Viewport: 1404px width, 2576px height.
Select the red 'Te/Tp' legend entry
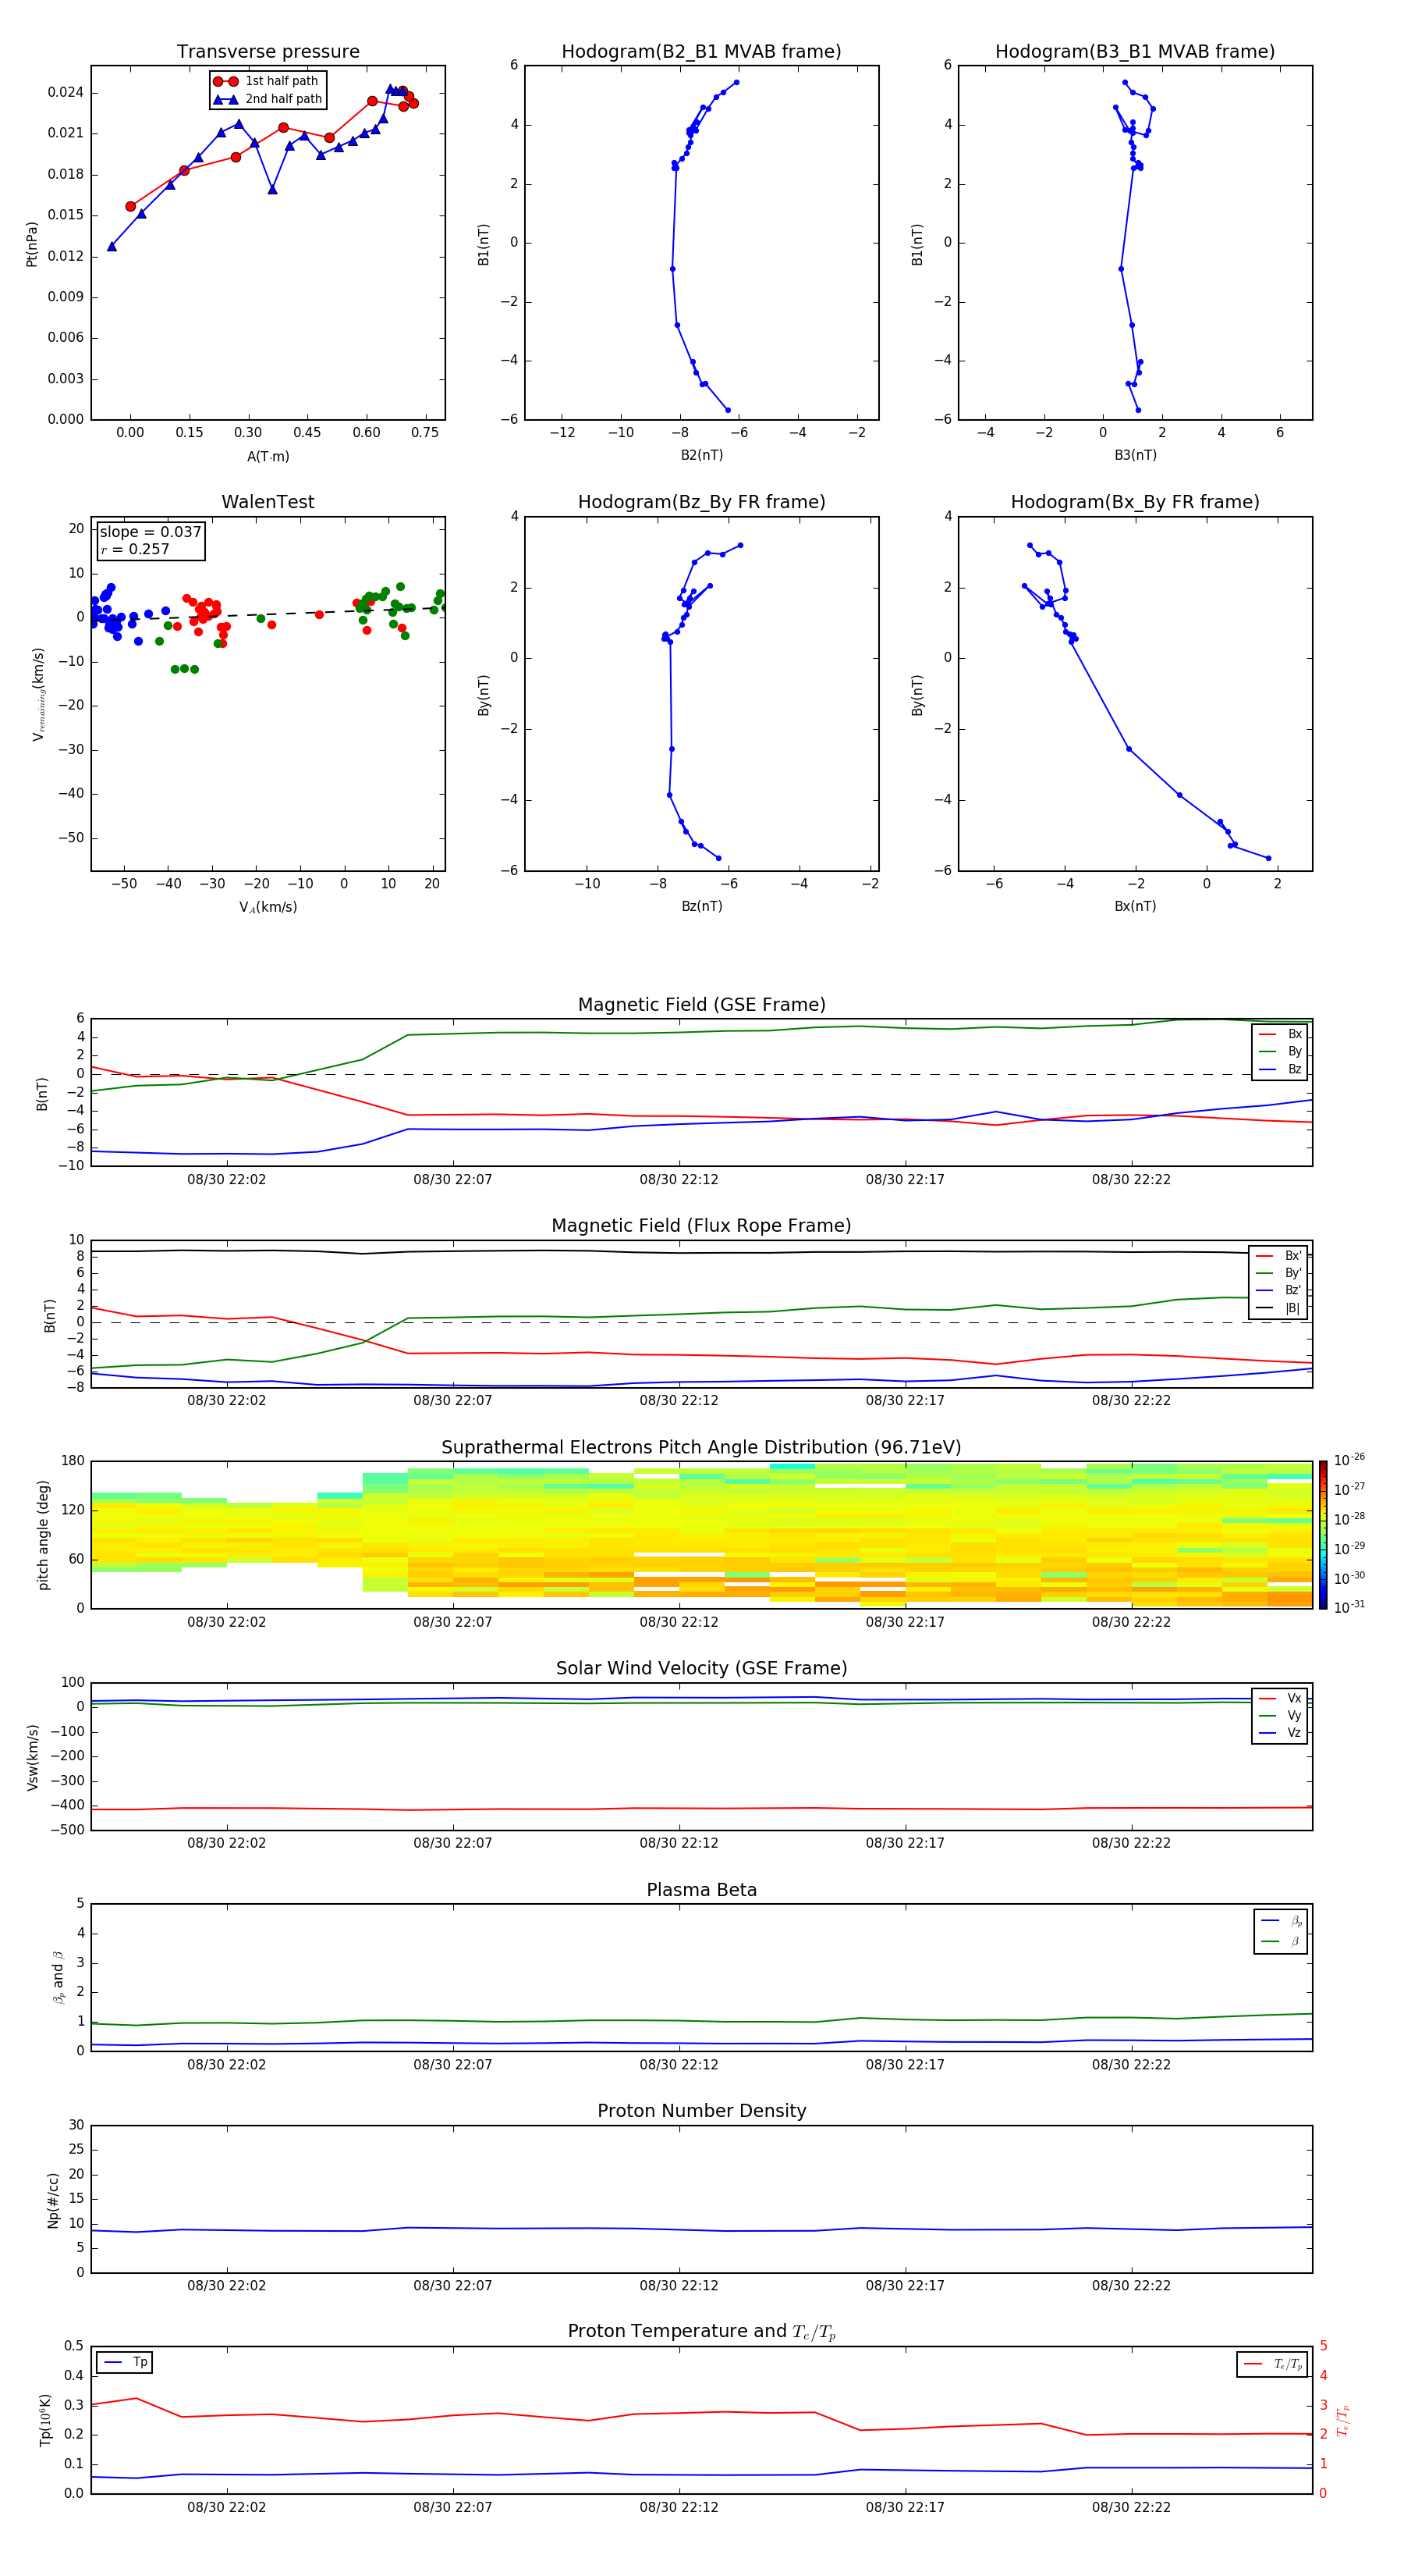point(1272,2364)
